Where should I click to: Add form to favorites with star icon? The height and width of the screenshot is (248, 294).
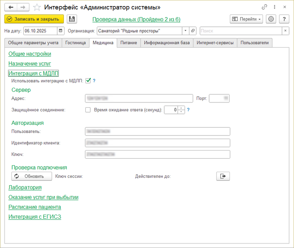point(37,7)
